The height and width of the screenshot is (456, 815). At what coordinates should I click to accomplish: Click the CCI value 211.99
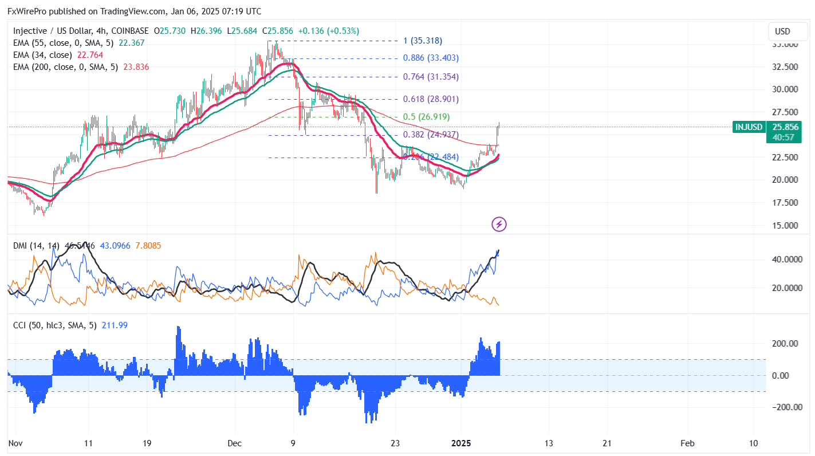(115, 325)
